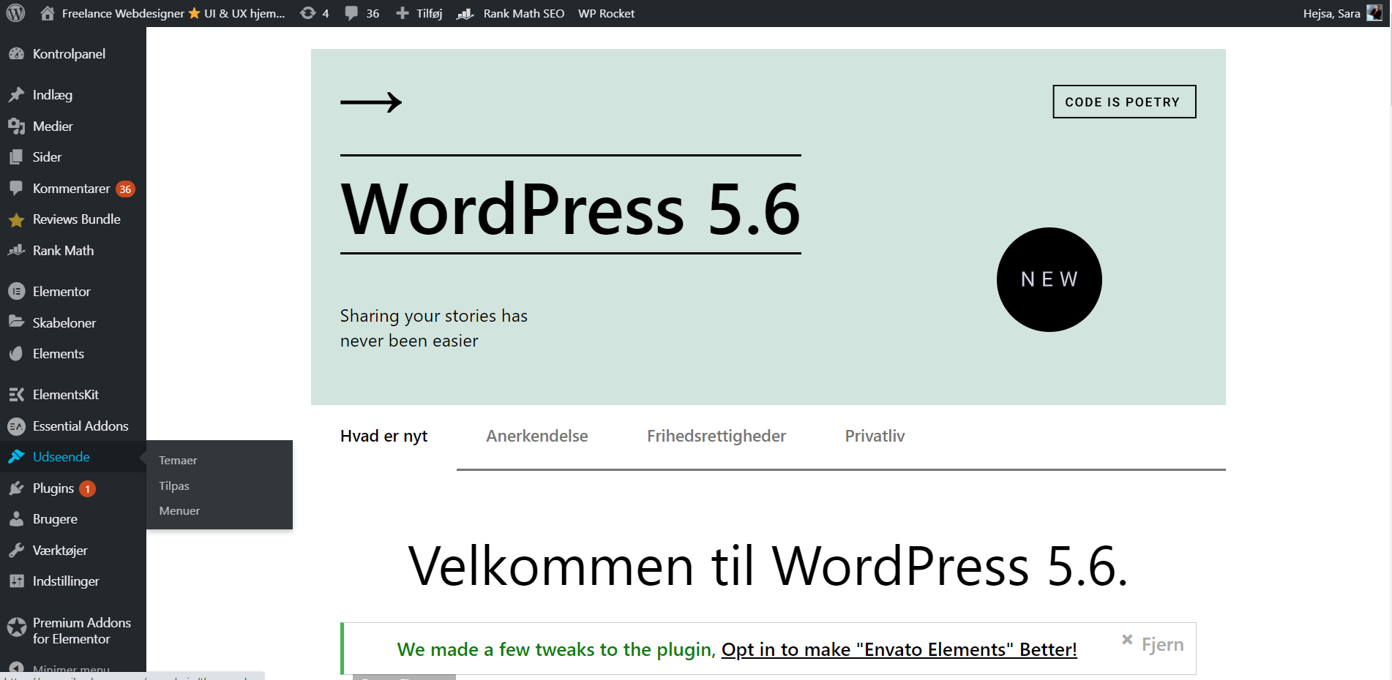Switch to the Anerkendelse tab

pyautogui.click(x=537, y=437)
